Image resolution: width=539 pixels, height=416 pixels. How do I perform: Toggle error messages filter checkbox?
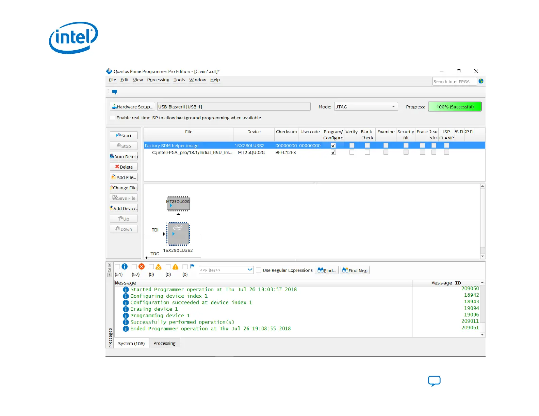[x=134, y=266]
